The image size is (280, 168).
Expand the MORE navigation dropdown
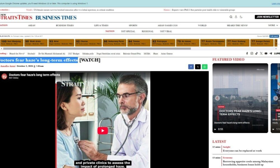coord(273,25)
